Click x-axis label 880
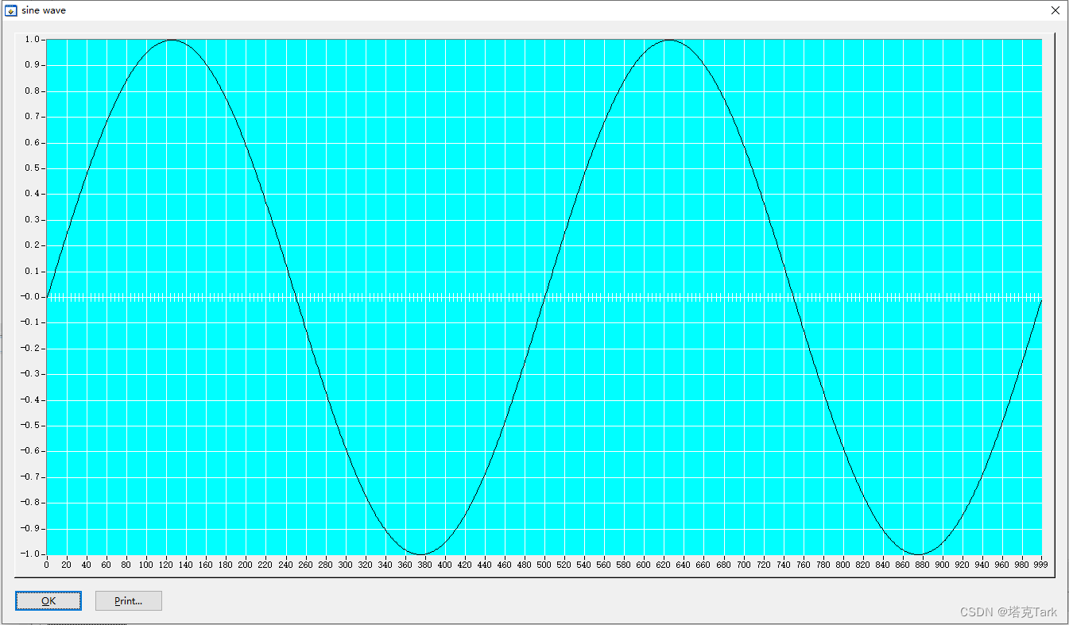The height and width of the screenshot is (625, 1069). [922, 565]
